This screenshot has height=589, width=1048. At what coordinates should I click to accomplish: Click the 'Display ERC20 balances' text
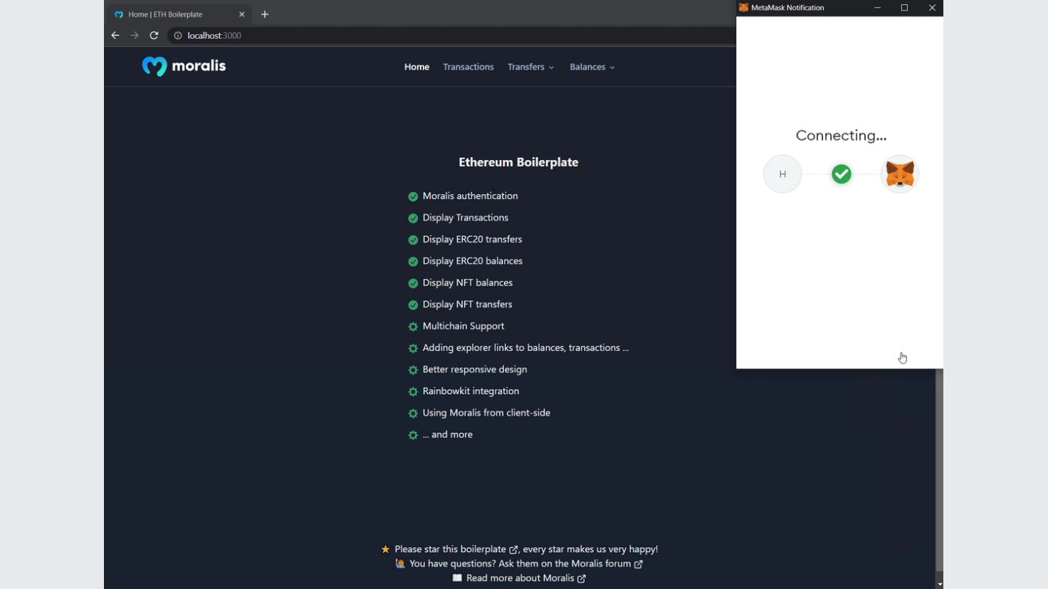point(472,261)
